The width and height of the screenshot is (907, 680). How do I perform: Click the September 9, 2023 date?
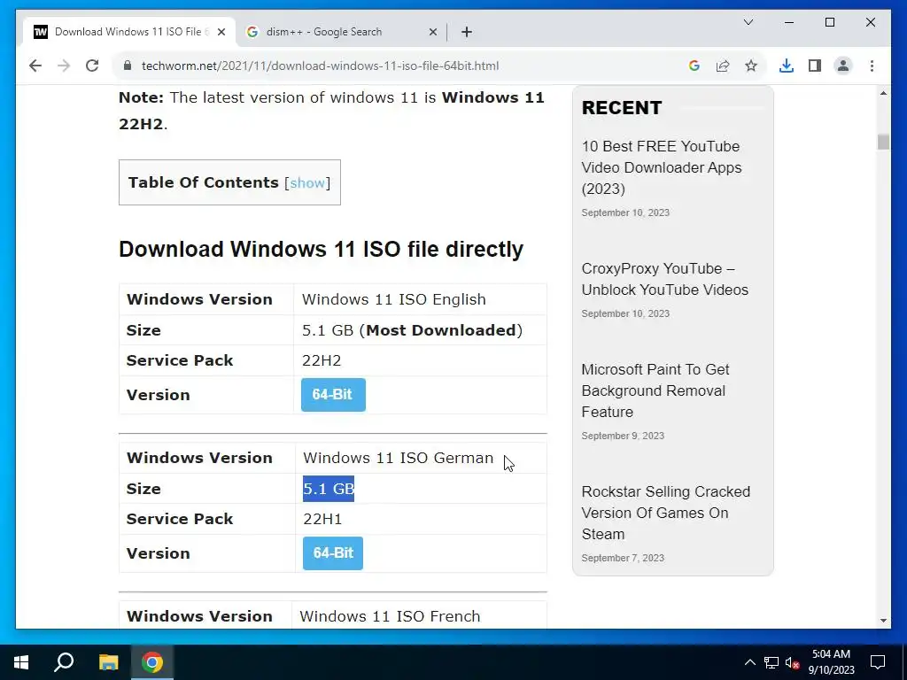pos(623,436)
